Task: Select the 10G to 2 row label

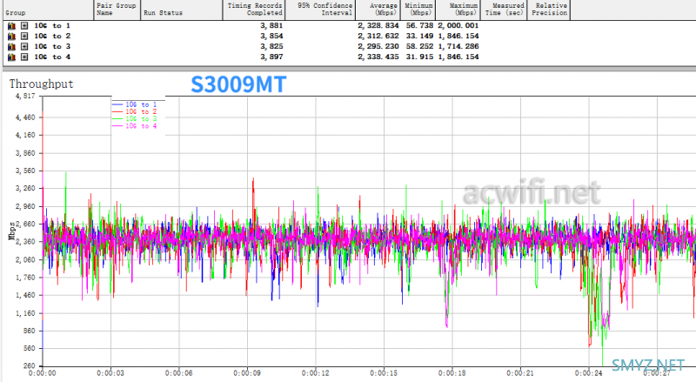Action: tap(52, 36)
